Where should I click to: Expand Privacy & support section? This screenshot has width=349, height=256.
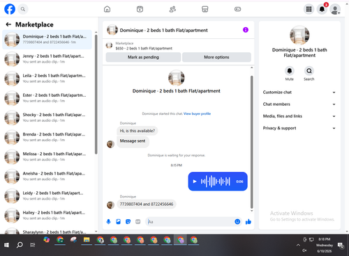[x=299, y=128]
